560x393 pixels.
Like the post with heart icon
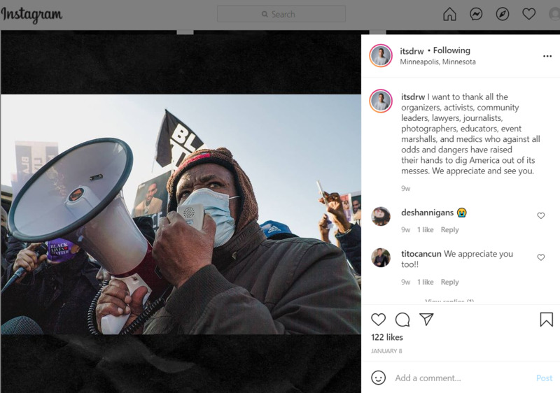coord(378,320)
